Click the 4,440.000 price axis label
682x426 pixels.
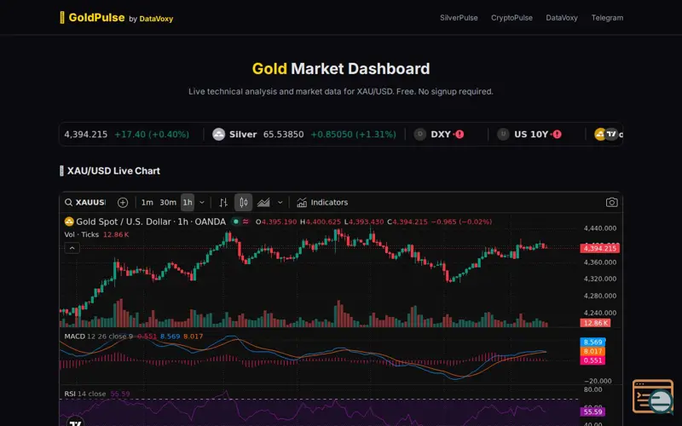[x=600, y=228]
